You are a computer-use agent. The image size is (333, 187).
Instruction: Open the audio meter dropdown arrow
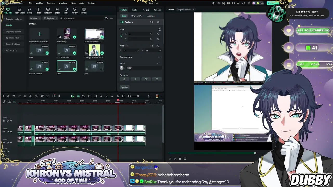click(161, 96)
